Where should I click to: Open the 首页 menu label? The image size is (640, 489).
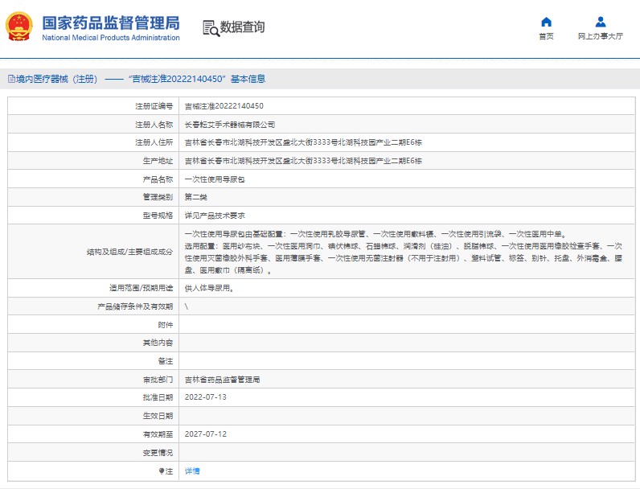click(x=546, y=37)
